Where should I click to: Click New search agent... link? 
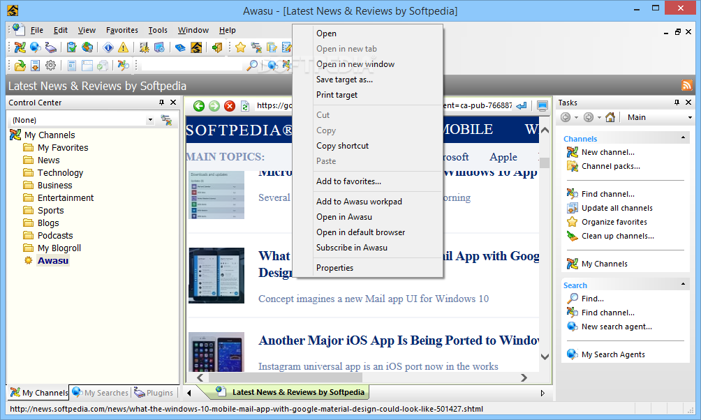point(617,327)
